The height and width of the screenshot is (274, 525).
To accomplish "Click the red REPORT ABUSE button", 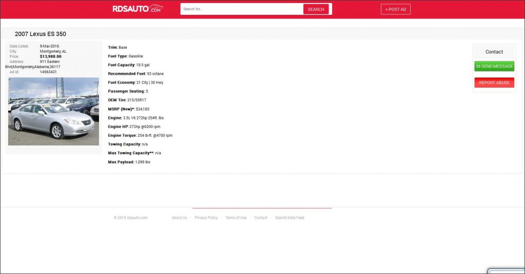I will [x=494, y=82].
